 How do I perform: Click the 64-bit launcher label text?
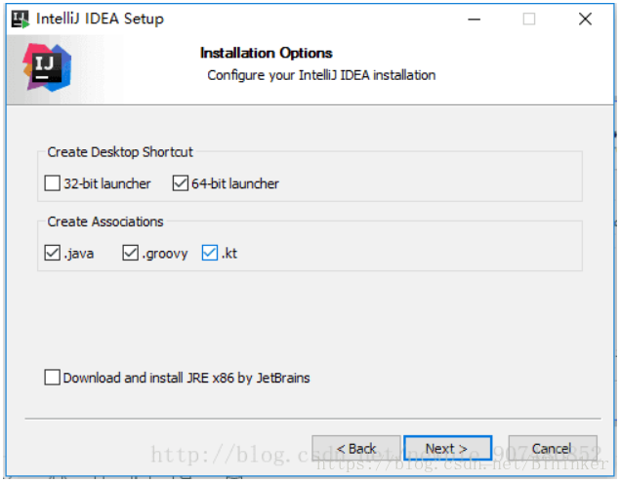235,183
